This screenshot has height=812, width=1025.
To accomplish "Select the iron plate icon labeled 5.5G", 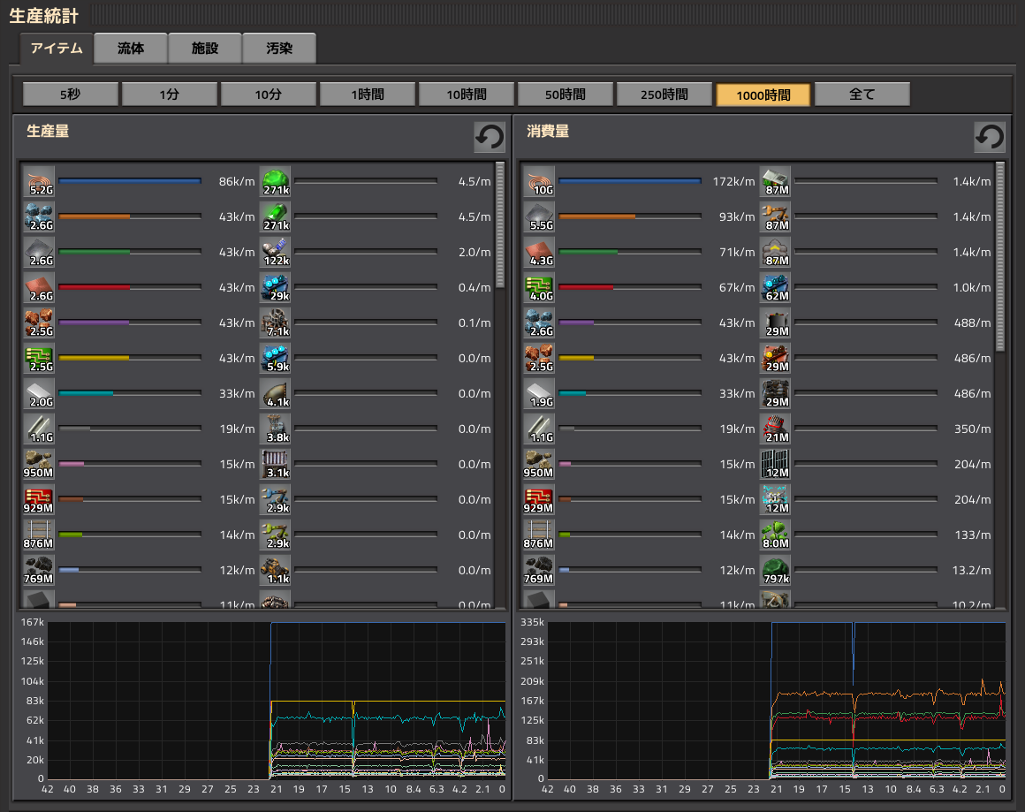I will tap(539, 216).
